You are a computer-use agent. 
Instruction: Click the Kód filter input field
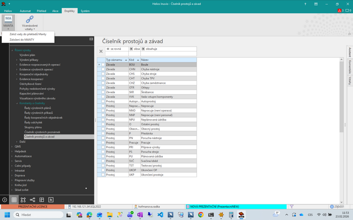(135, 54)
